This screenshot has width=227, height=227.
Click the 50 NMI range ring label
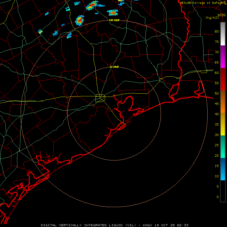[114, 67]
